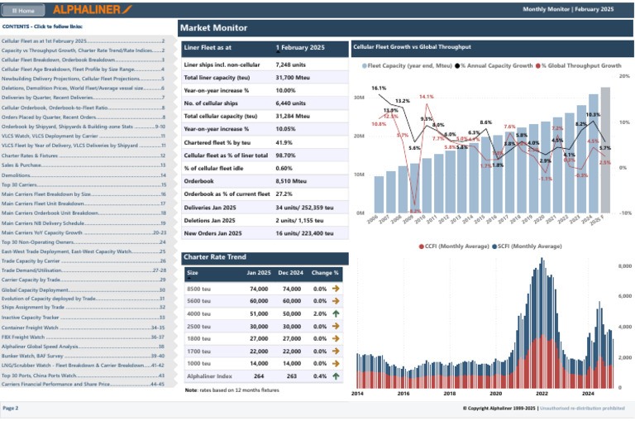Open Cellular Orderbook, Orderbook-to-Fleet Ratio link

83,108
